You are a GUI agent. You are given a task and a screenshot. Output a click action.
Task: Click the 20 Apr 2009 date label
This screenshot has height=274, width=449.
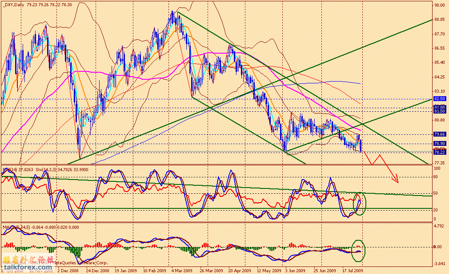239,270
